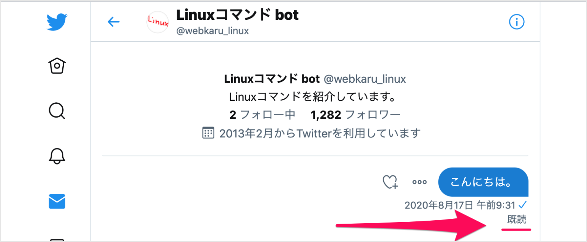Image resolution: width=587 pixels, height=242 pixels.
Task: Select the こんにちは。message bubble
Action: 483,182
